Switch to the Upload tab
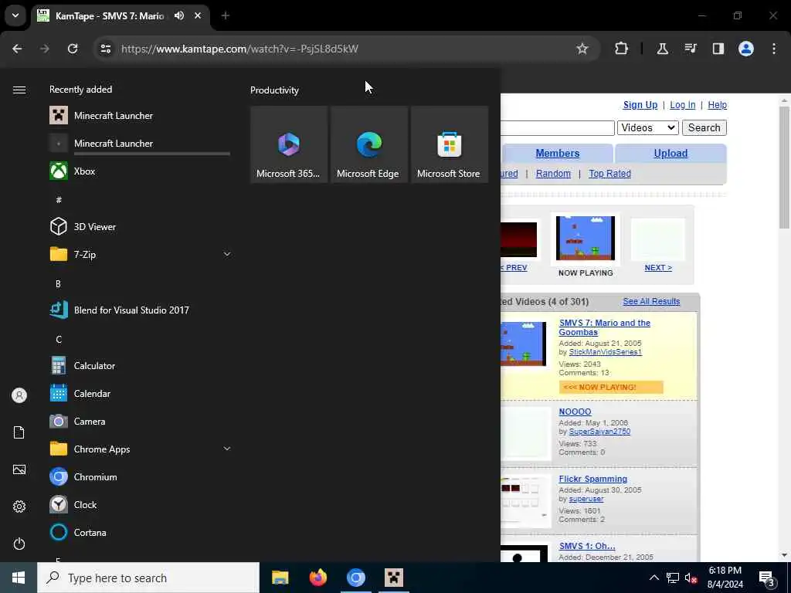791x593 pixels. point(670,154)
